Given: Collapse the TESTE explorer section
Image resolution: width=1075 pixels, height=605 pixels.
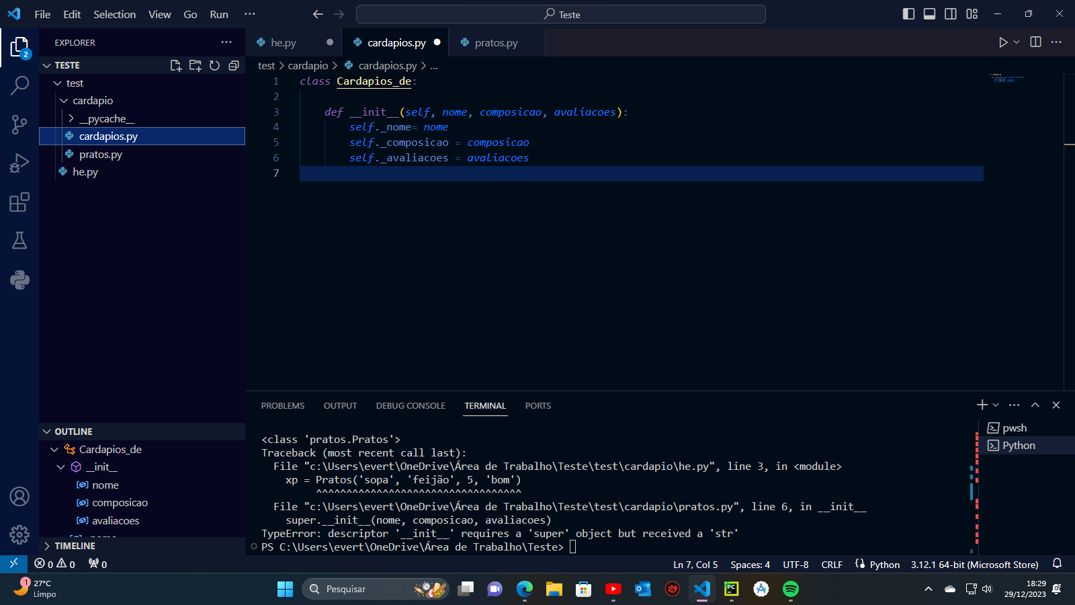Looking at the screenshot, I should click(x=46, y=65).
